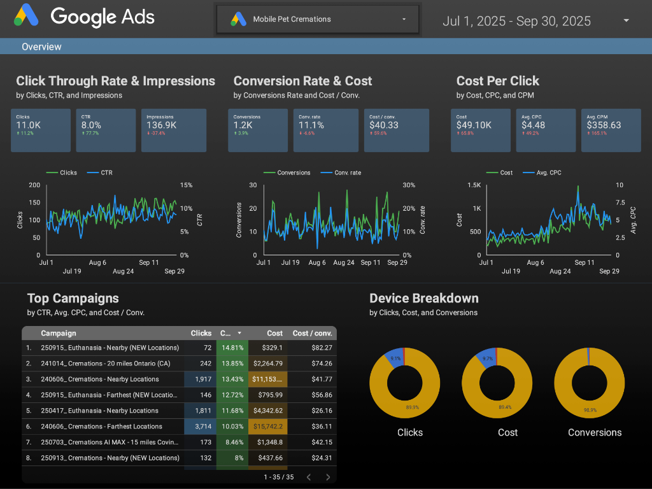Select row 240606_Cremations - Farthest Locations

179,427
